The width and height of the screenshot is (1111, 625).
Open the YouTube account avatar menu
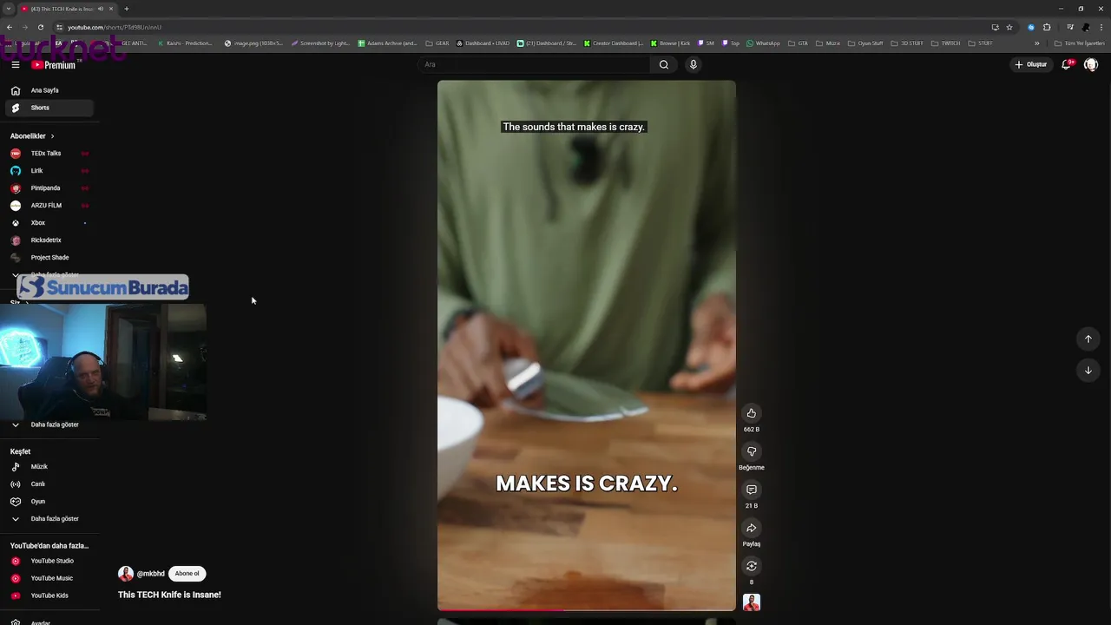click(1091, 64)
